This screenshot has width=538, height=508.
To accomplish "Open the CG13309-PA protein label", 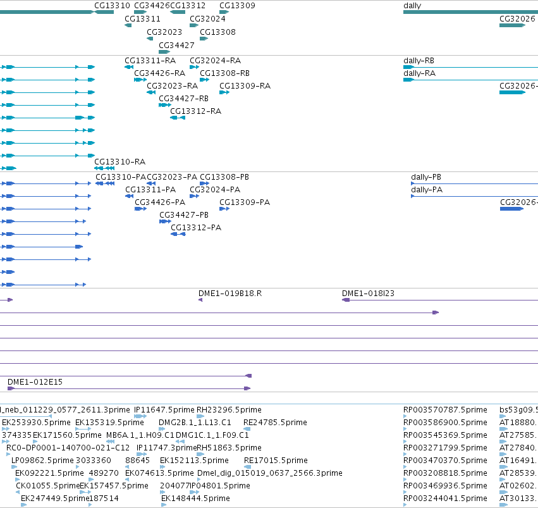I will pos(245,202).
